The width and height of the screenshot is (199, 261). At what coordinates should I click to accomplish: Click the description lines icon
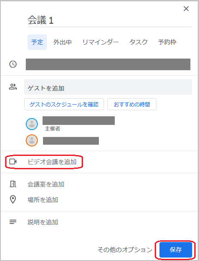tap(13, 222)
